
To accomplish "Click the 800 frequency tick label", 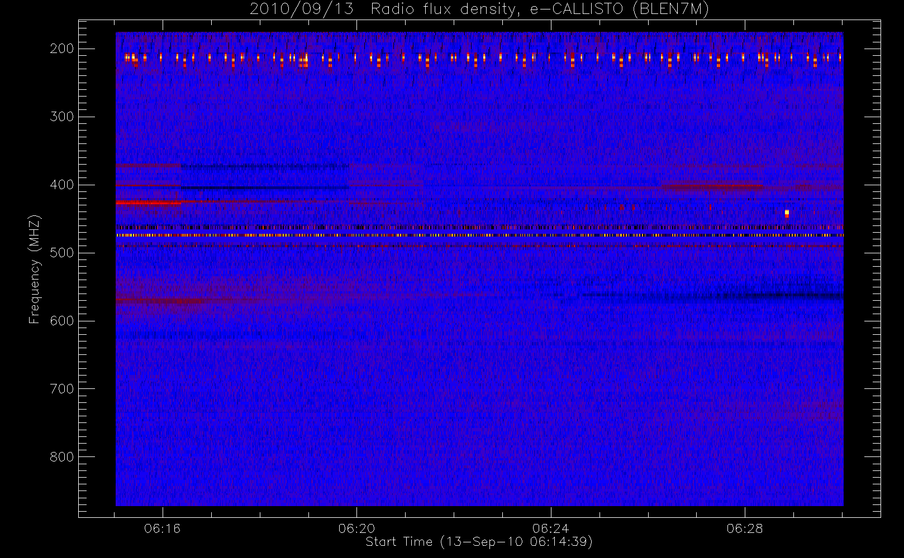I will (62, 457).
